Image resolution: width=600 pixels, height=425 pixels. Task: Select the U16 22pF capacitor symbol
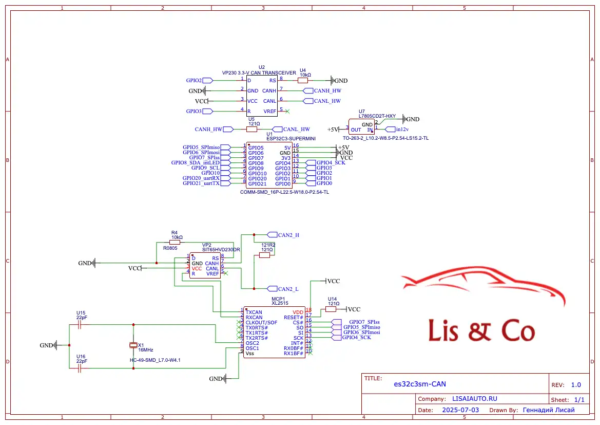pos(80,368)
